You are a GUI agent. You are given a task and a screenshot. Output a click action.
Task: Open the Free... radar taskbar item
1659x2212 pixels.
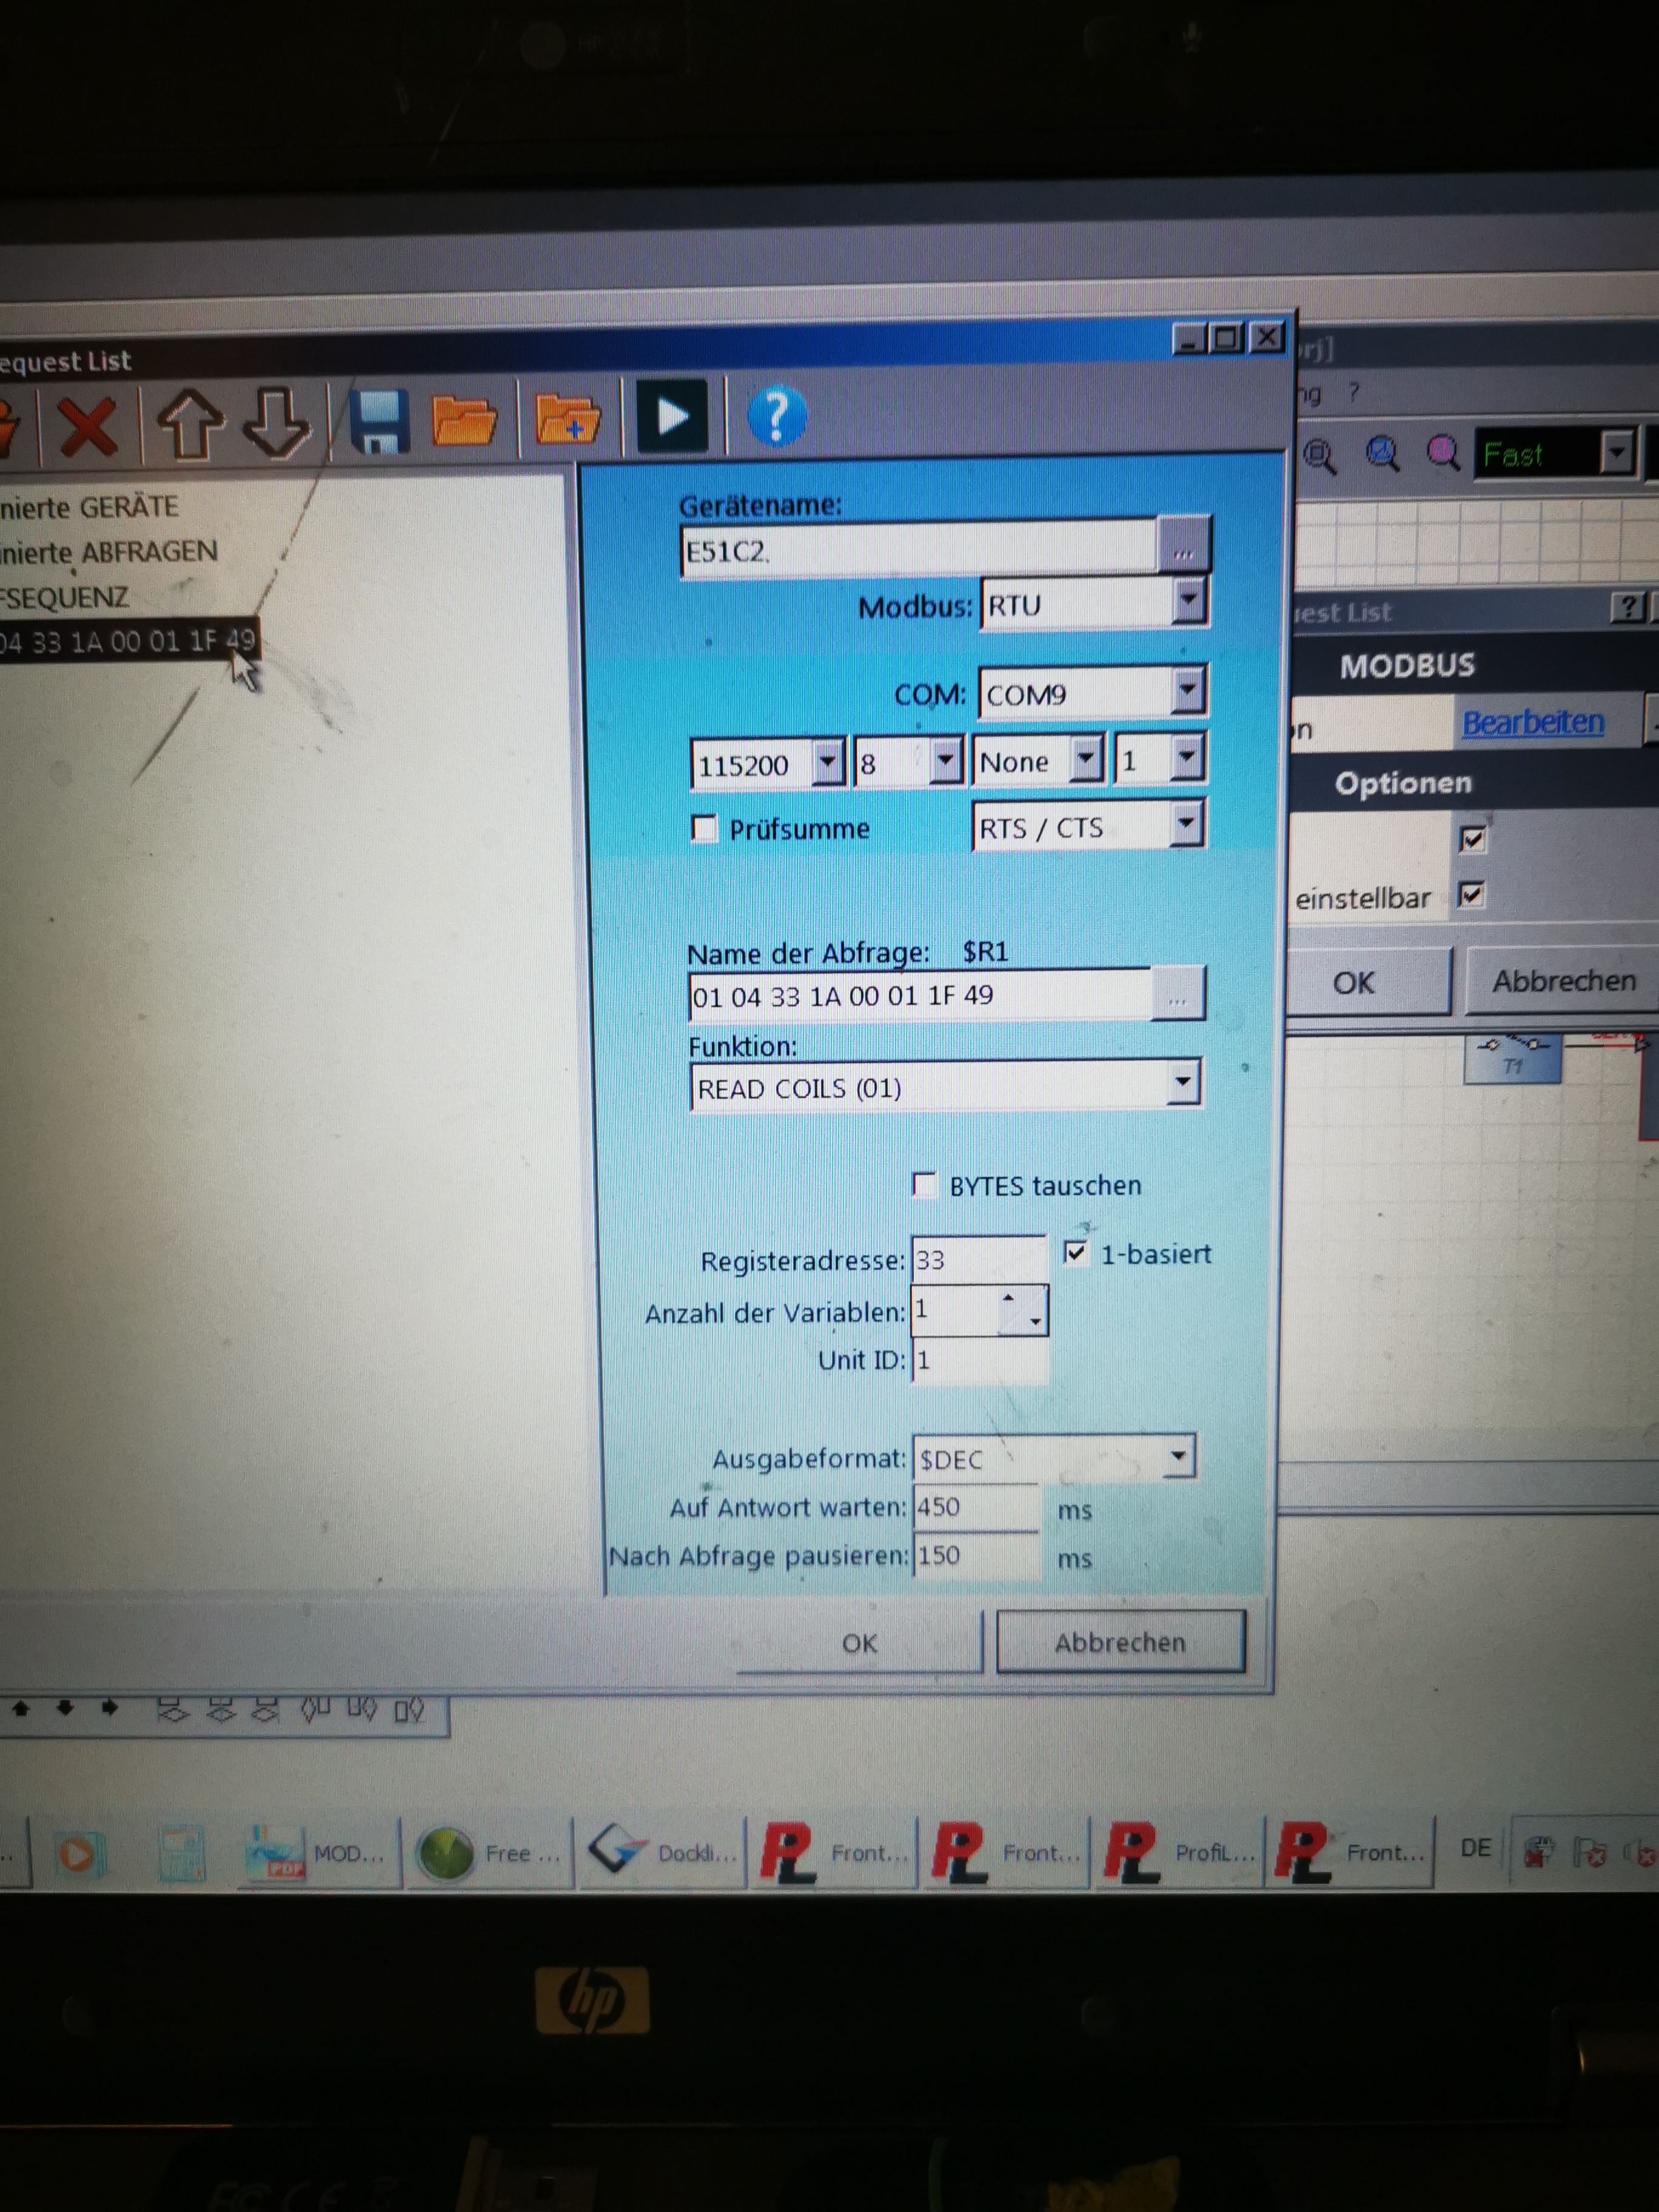[x=490, y=1855]
